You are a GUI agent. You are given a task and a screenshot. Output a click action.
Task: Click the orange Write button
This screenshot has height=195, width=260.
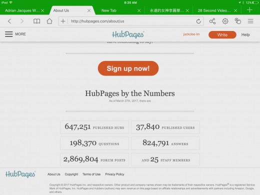[x=222, y=34]
